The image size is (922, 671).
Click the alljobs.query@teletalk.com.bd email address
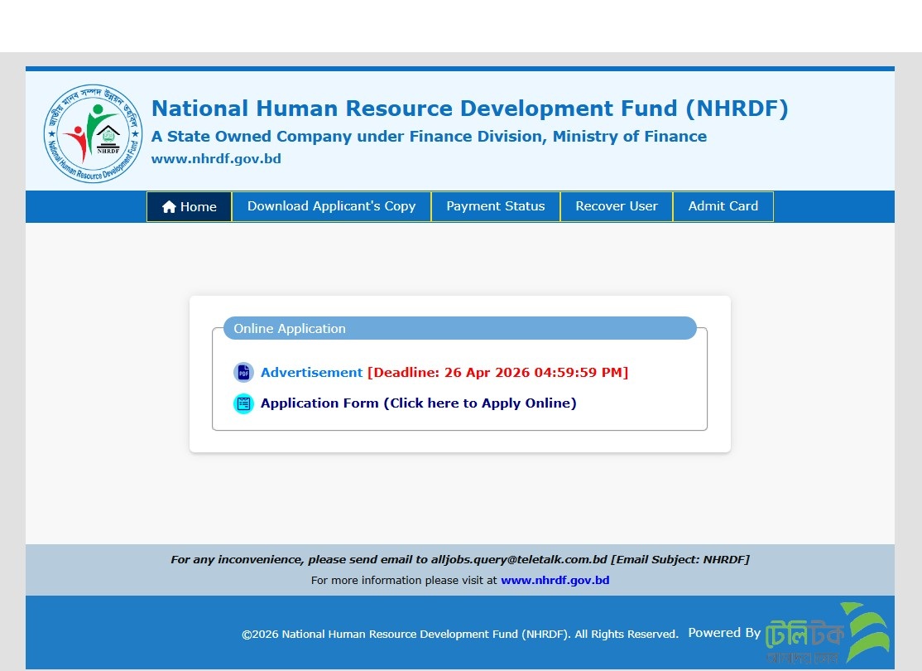[519, 560]
